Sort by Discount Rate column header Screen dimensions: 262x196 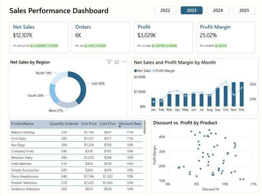(x=130, y=124)
